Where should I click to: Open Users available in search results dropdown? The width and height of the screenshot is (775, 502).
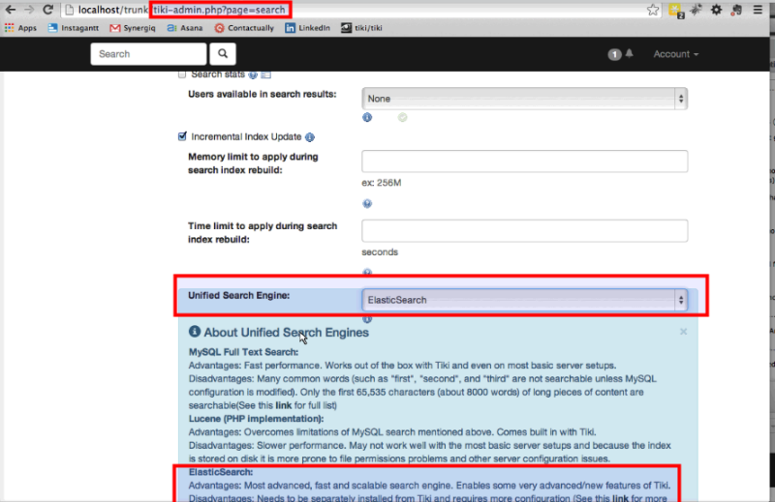point(524,99)
